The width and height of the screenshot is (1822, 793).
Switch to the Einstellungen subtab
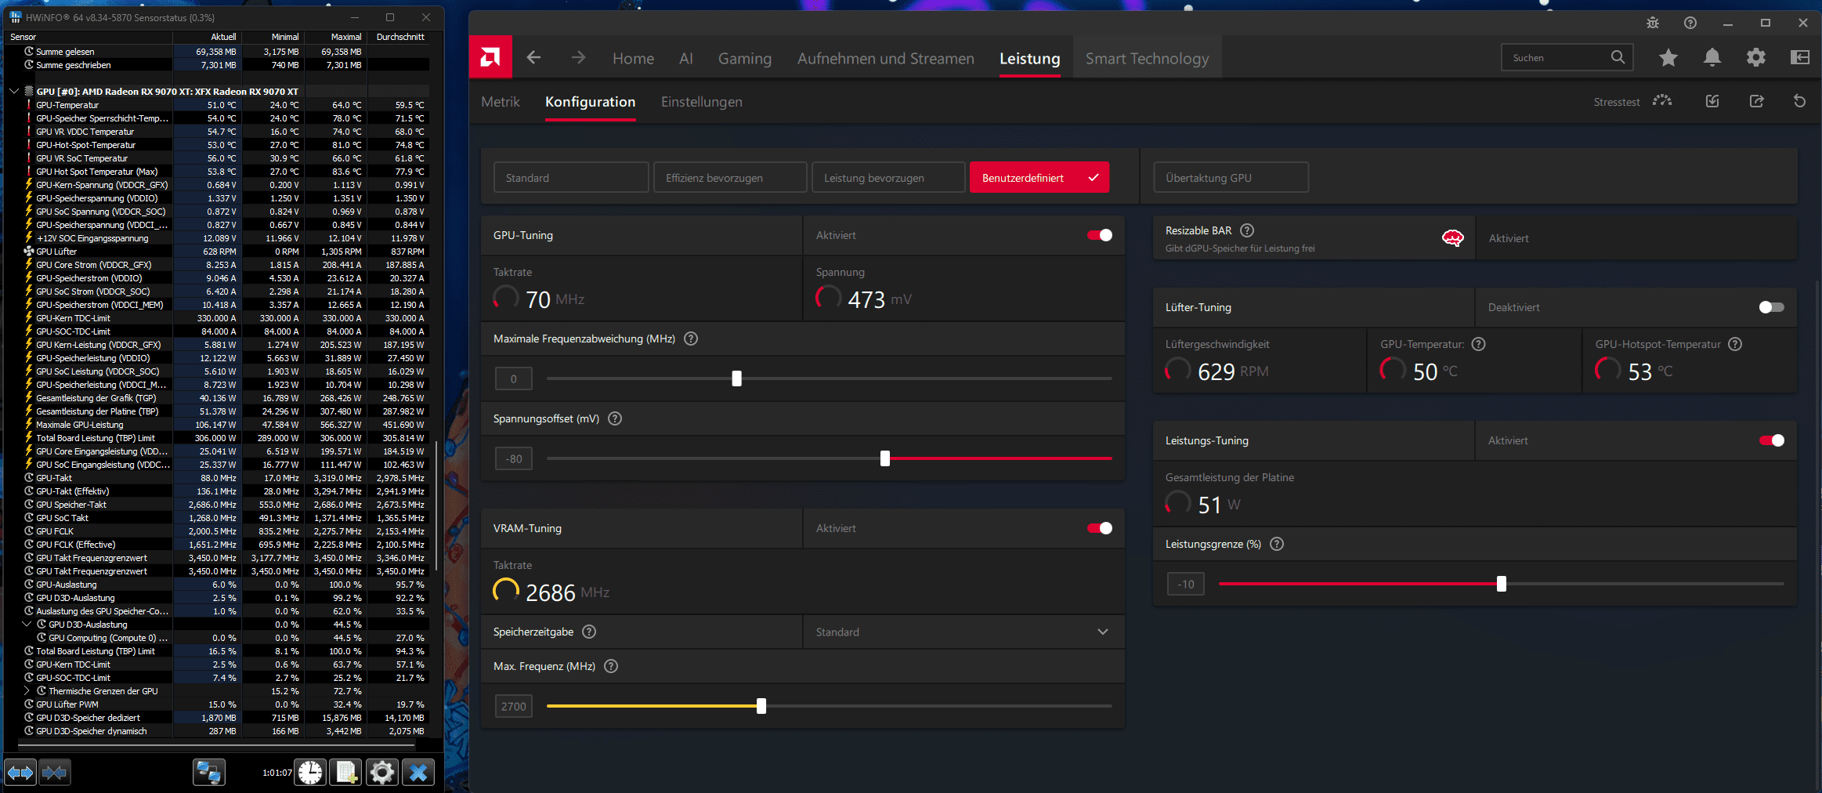click(702, 102)
